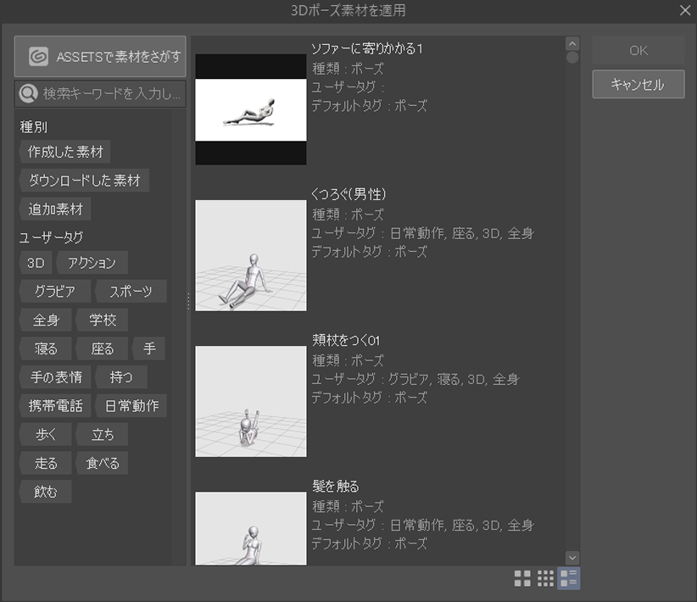Select the 携帯電話 tag
Image resolution: width=697 pixels, height=602 pixels.
tap(55, 405)
